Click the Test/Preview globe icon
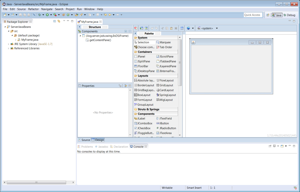 (188, 28)
